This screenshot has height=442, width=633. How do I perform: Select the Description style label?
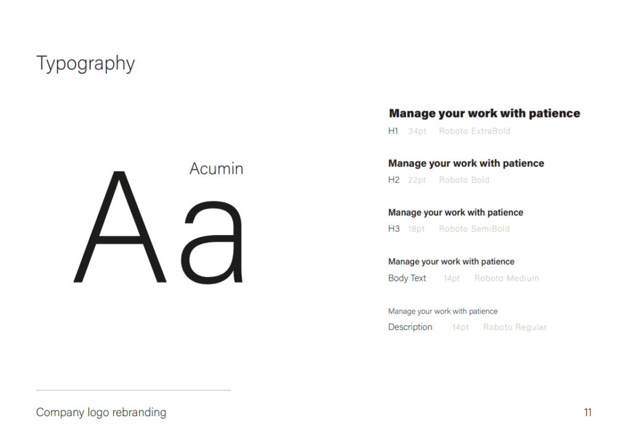[x=410, y=327]
